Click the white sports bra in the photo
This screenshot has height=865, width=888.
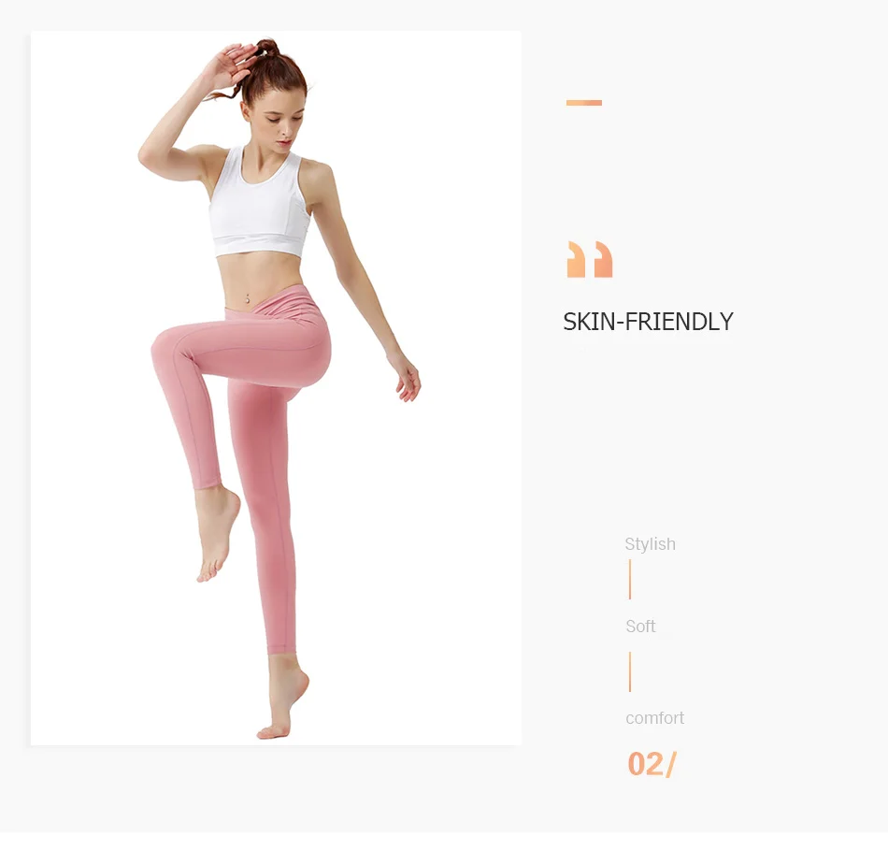click(x=259, y=203)
